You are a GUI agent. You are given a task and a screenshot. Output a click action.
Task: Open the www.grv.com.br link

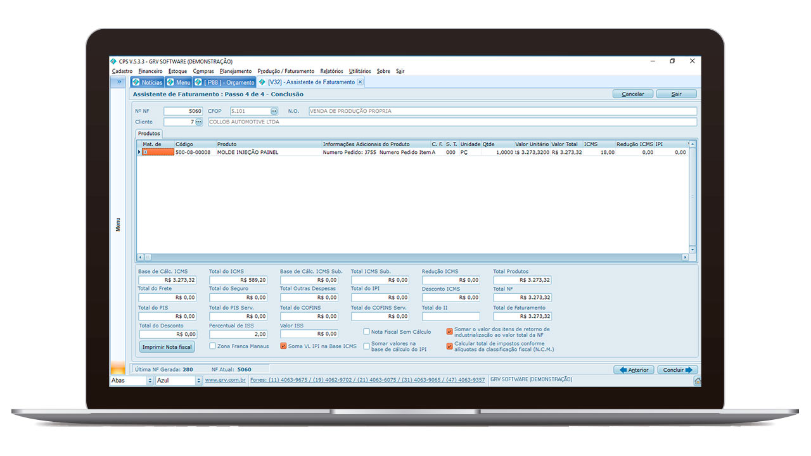(x=225, y=381)
